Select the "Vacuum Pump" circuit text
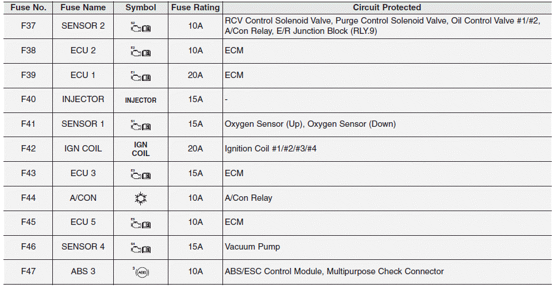 (252, 247)
